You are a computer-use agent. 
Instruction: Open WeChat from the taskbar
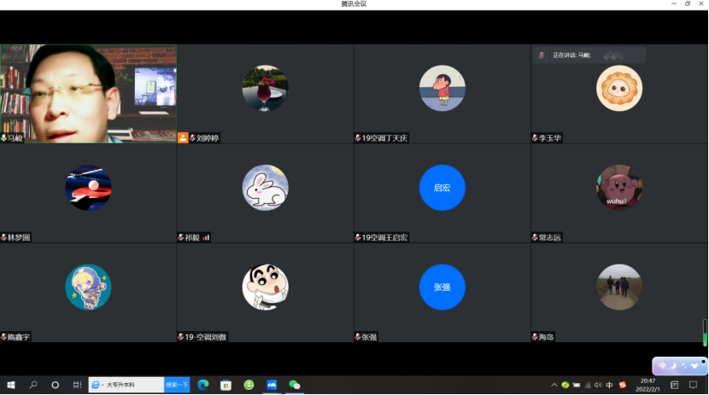[x=295, y=385]
